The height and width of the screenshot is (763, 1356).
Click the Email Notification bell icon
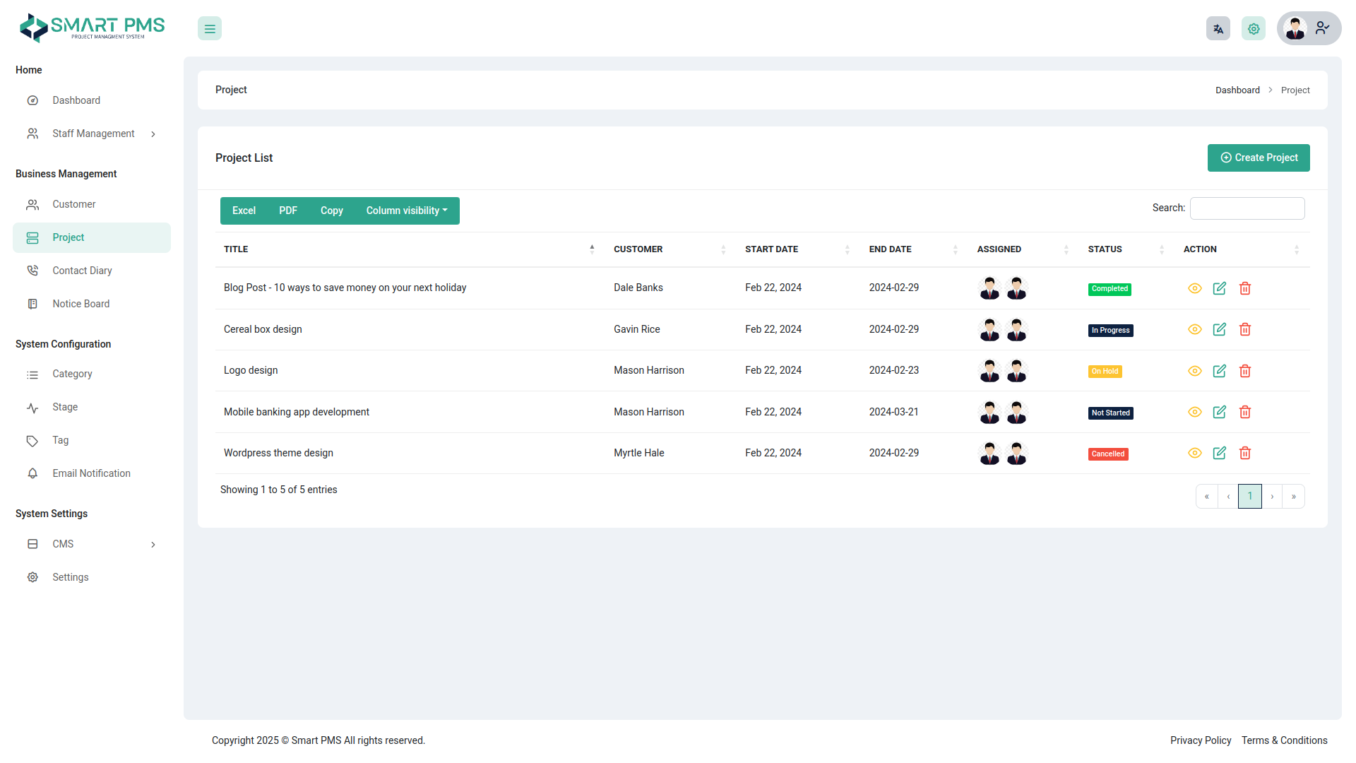pos(32,473)
